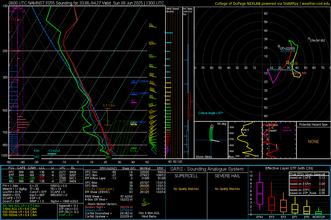This screenshot has height=220, width=331.
Task: Click the Potential Hazard Type header
Action: [x=314, y=124]
